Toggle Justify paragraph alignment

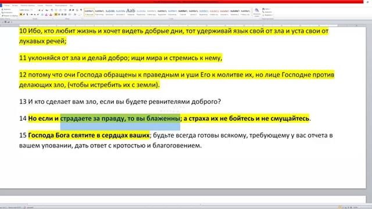[65, 15]
